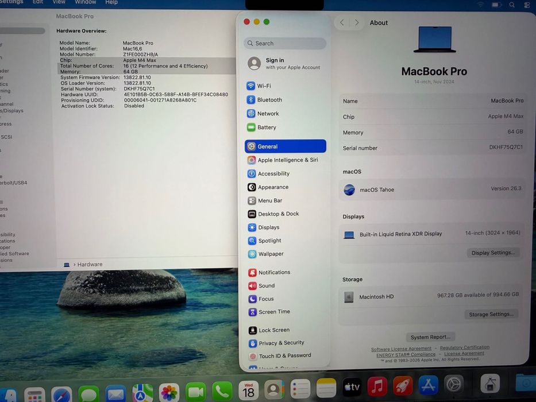Open Appearance settings
This screenshot has width=536, height=402.
pyautogui.click(x=285, y=187)
